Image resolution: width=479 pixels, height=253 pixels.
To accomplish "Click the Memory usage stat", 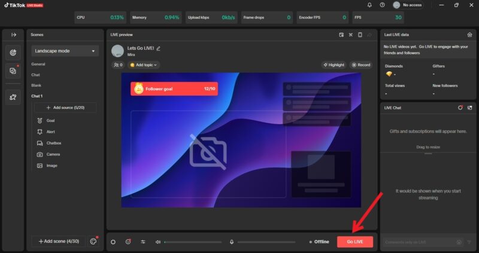I will pos(156,17).
